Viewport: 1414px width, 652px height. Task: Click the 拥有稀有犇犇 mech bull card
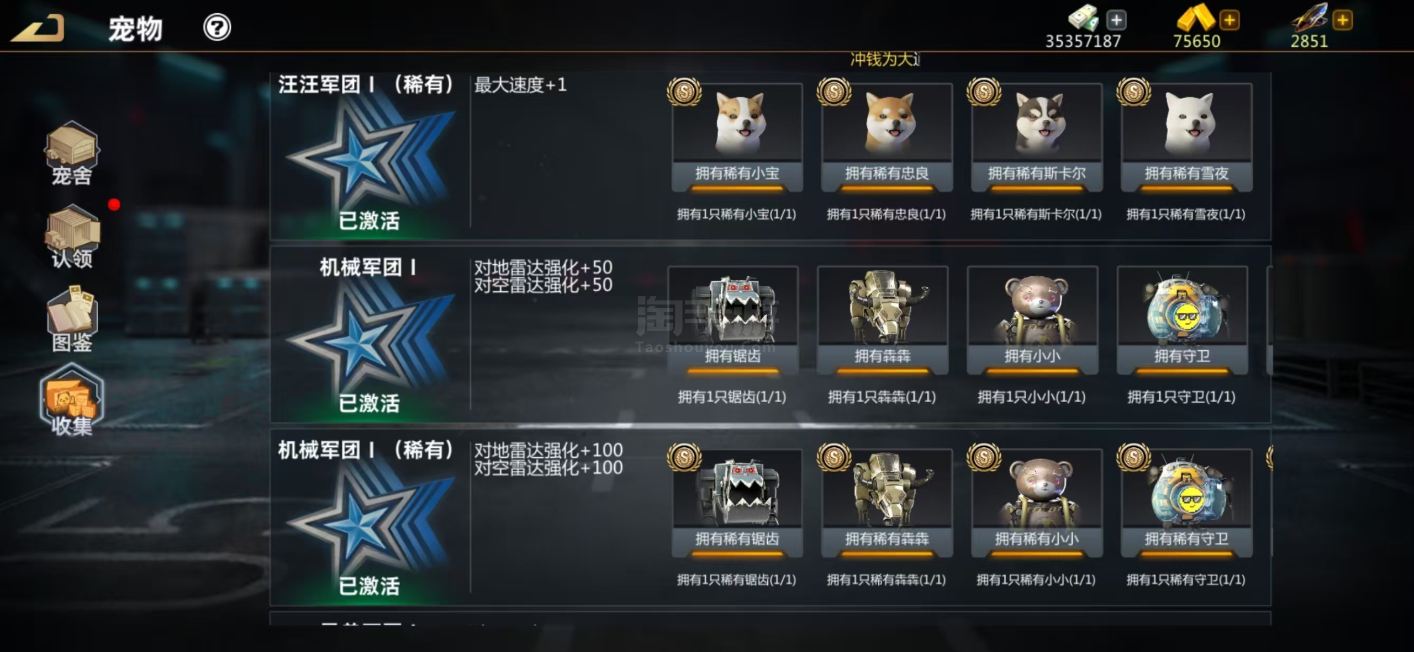(887, 503)
